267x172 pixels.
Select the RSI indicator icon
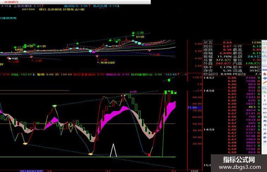265,70
